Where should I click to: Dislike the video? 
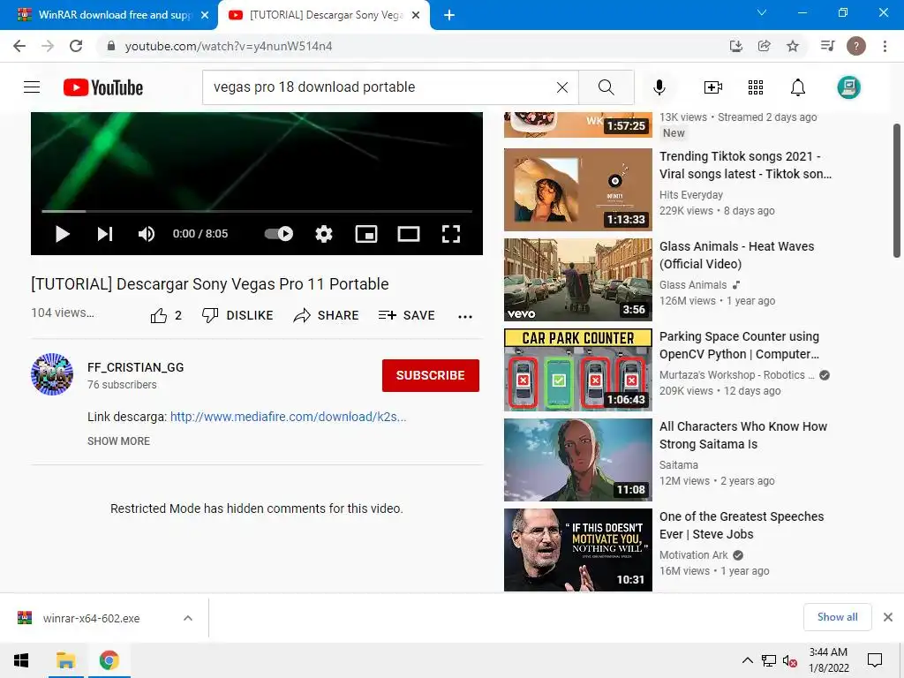[x=237, y=315]
